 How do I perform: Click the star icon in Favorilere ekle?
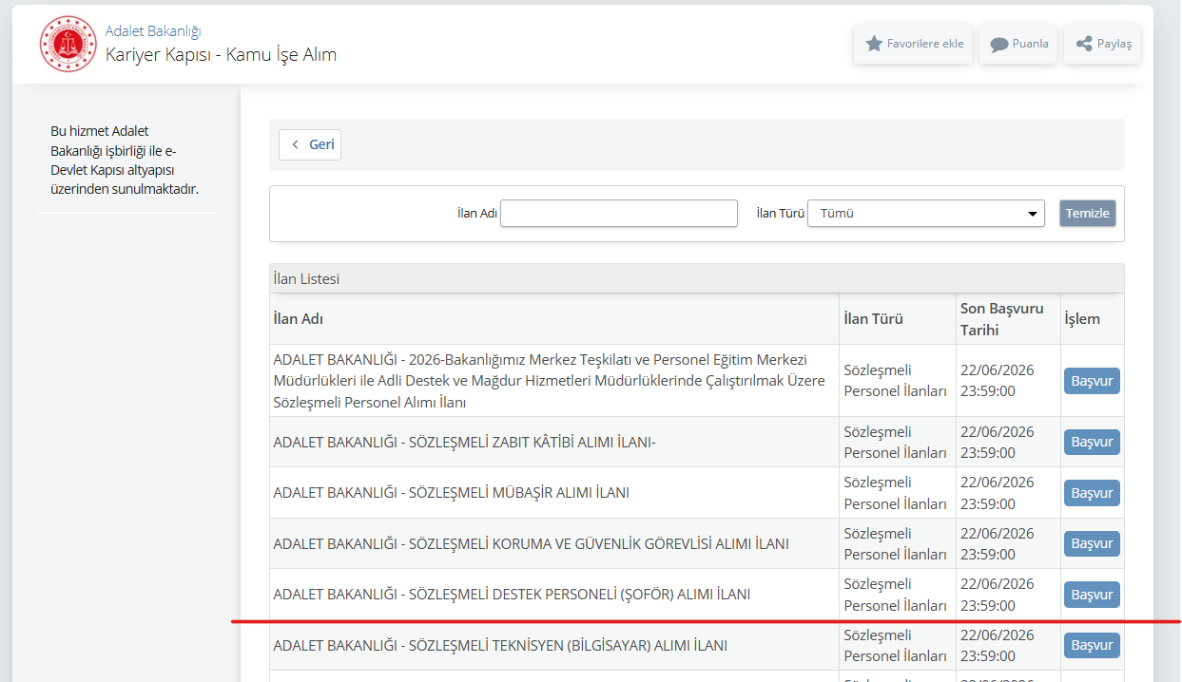(874, 44)
